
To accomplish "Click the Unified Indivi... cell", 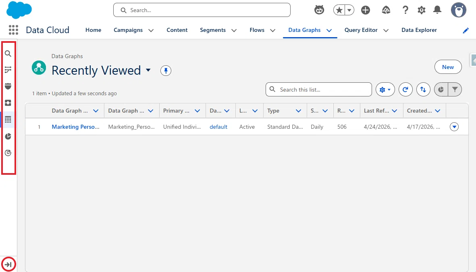I will click(x=182, y=127).
